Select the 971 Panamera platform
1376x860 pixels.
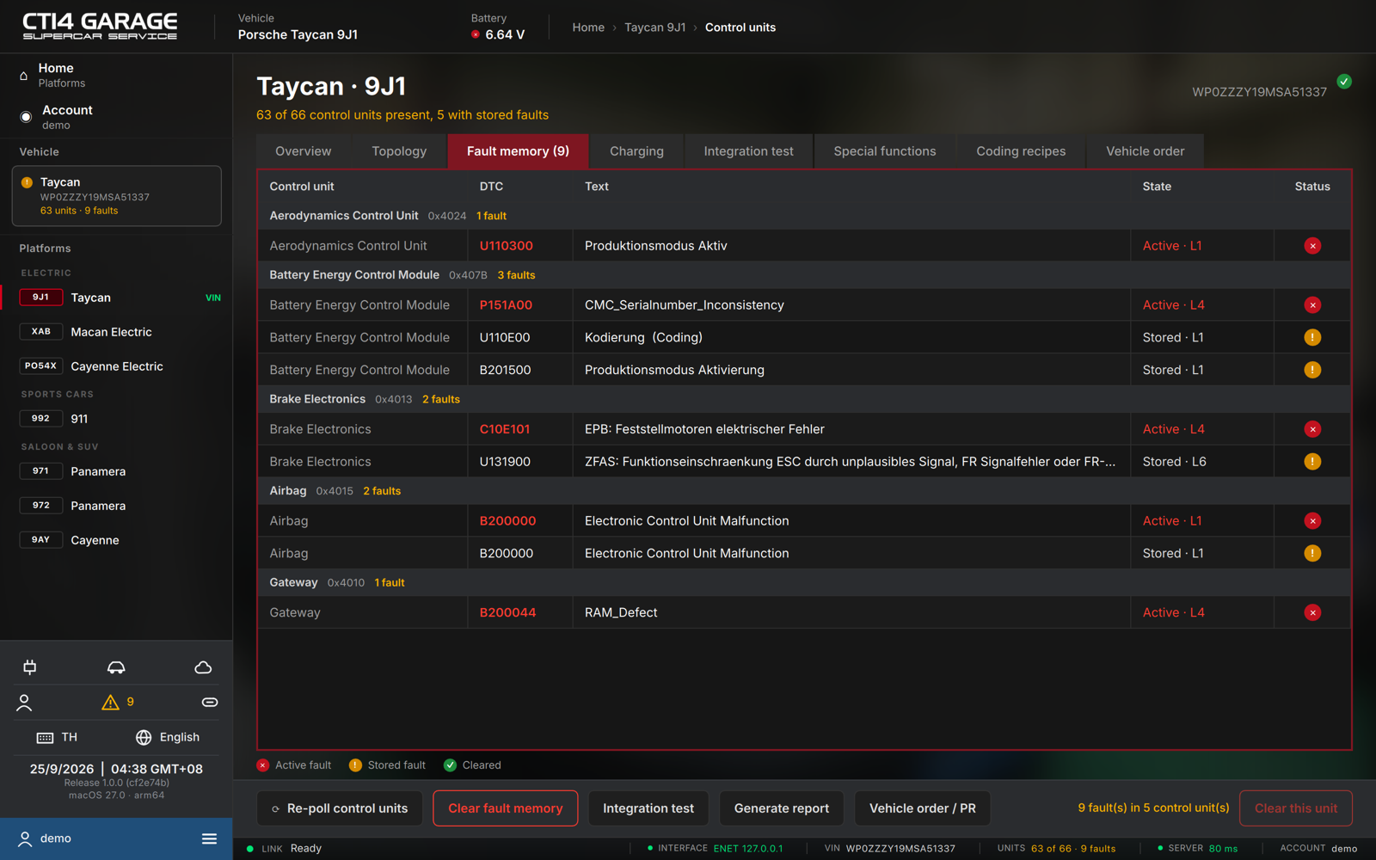point(117,471)
